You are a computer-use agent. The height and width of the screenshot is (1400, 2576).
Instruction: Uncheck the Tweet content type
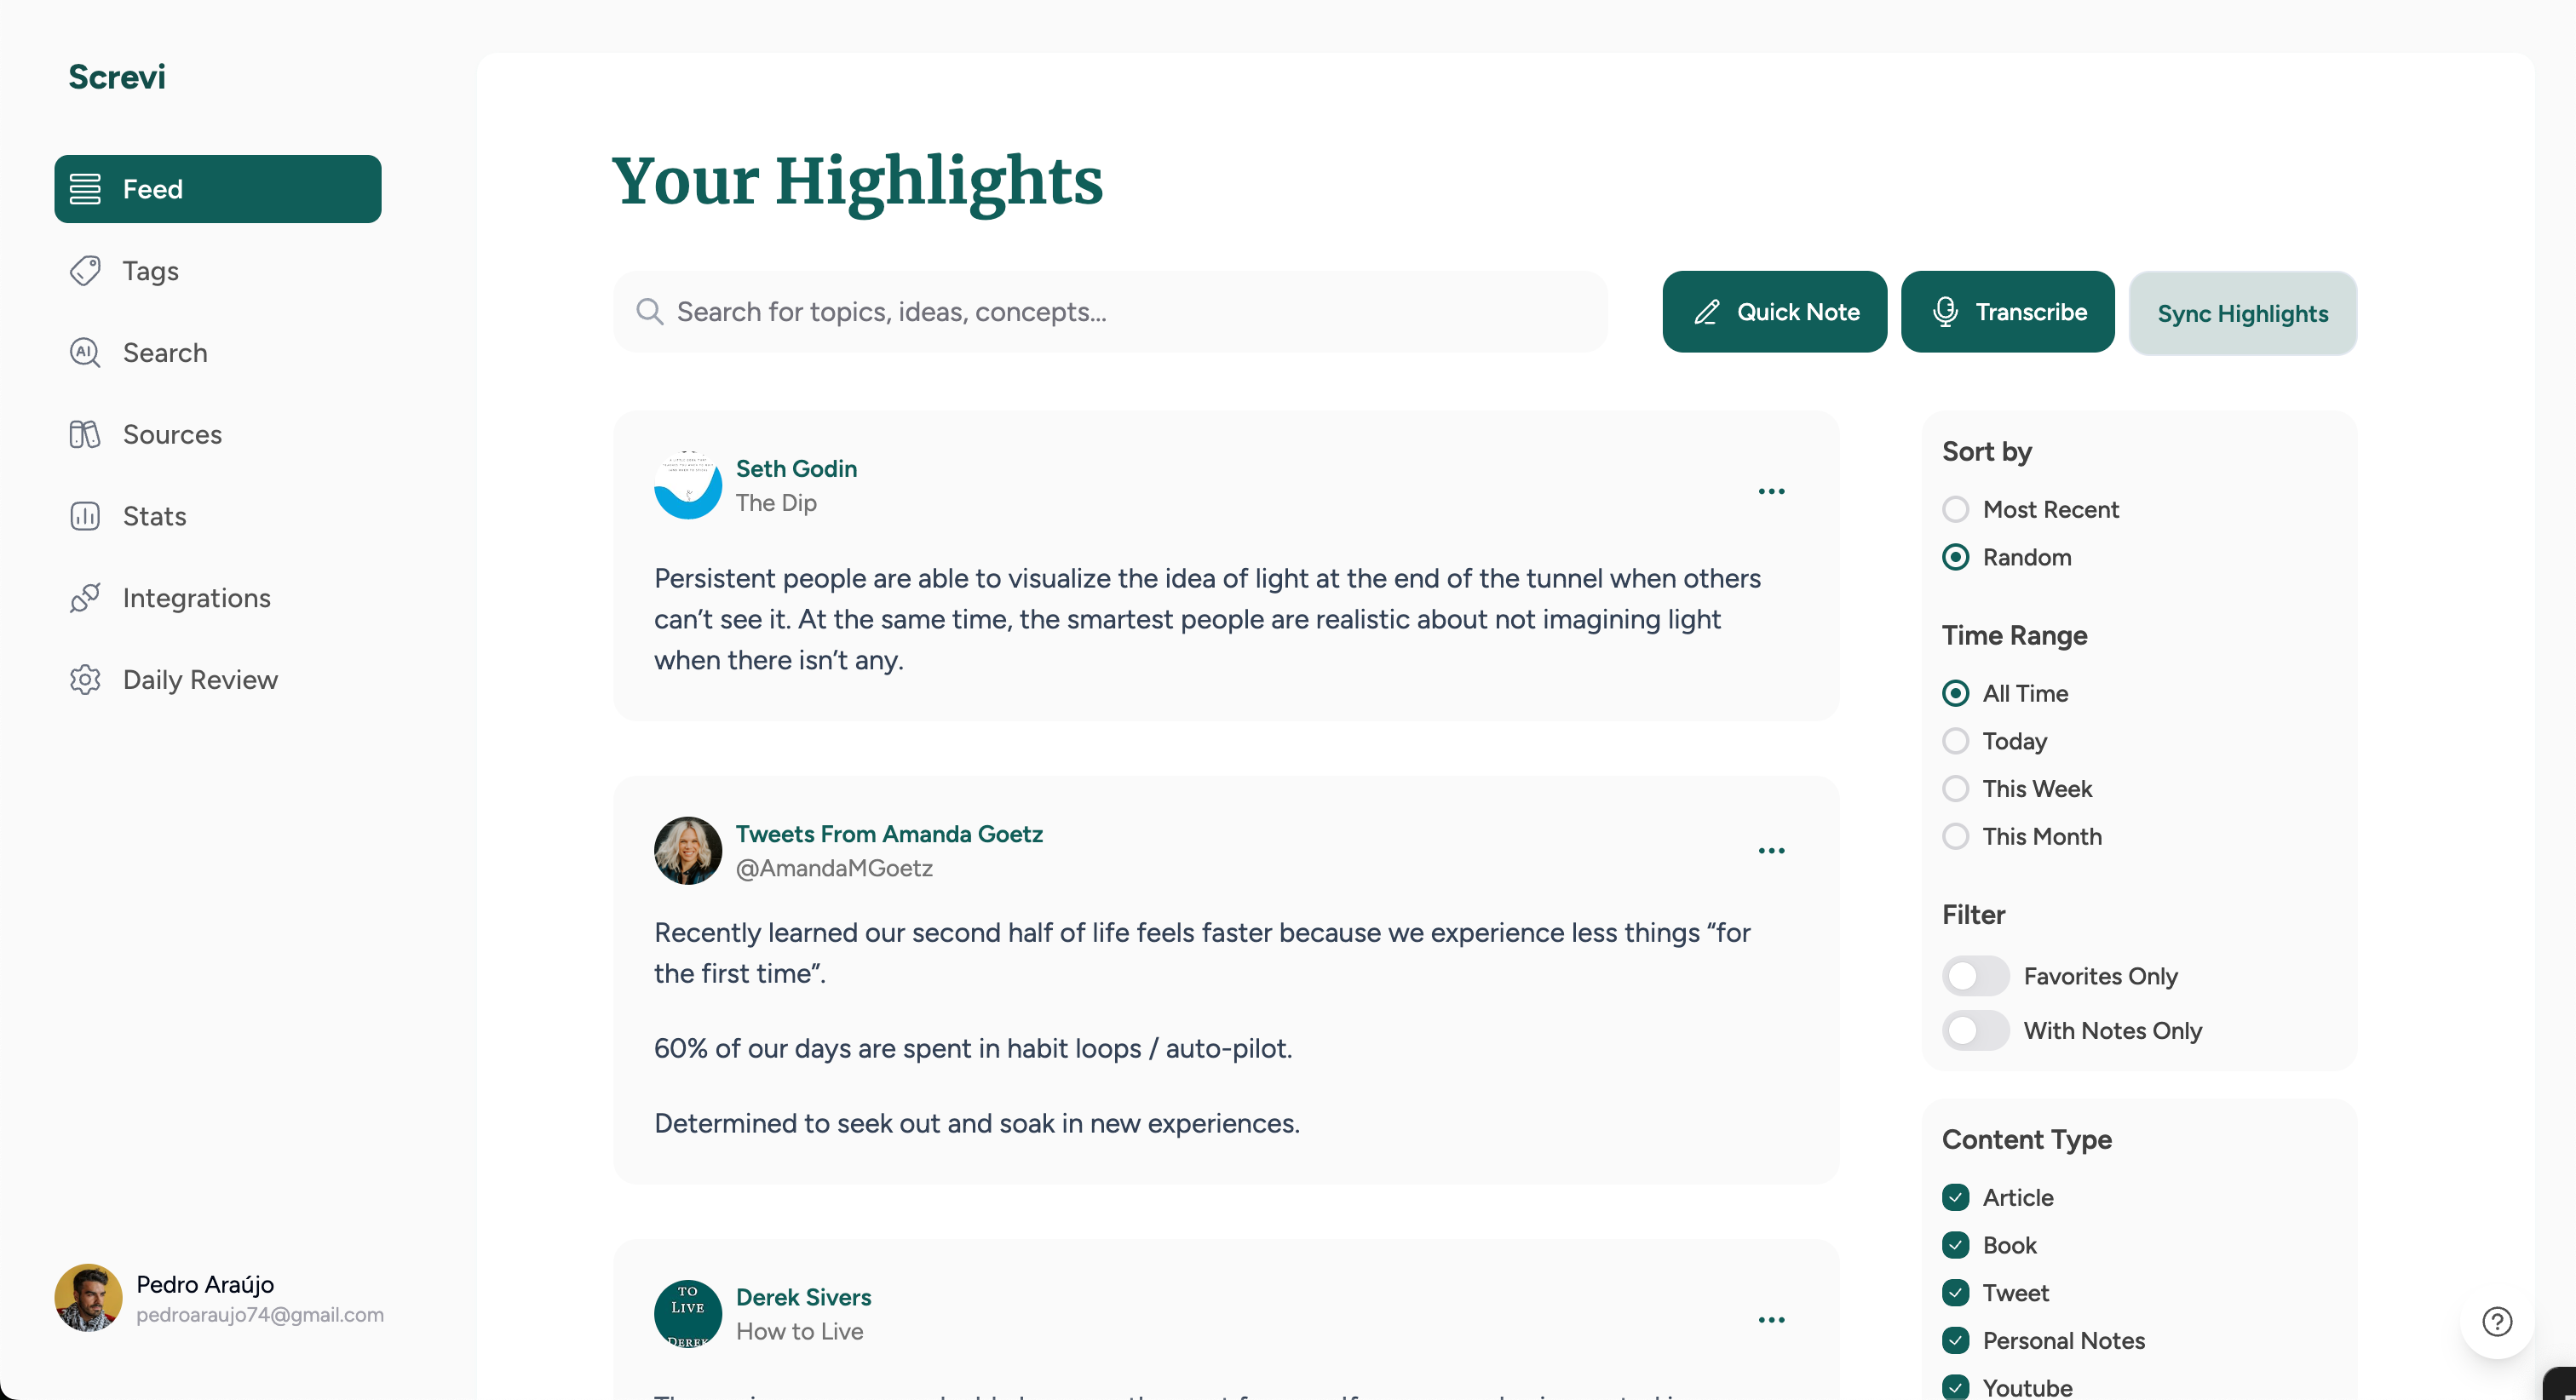[1956, 1293]
